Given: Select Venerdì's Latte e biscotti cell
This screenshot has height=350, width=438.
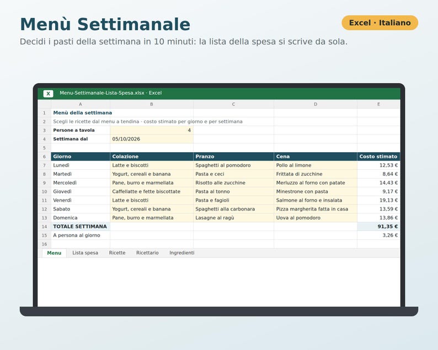Looking at the screenshot, I should coord(151,200).
